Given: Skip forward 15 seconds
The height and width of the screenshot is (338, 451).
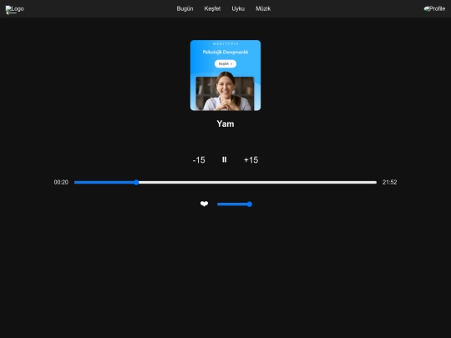Looking at the screenshot, I should pyautogui.click(x=251, y=159).
